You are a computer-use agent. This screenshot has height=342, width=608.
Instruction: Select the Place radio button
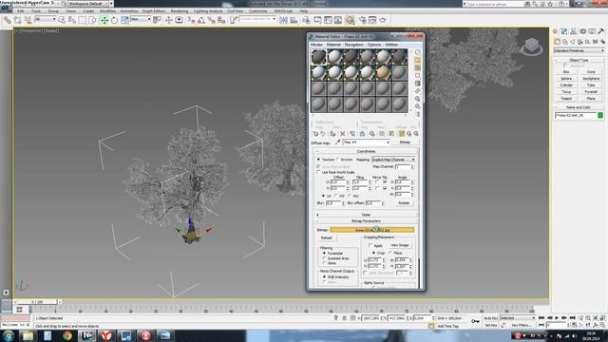390,253
